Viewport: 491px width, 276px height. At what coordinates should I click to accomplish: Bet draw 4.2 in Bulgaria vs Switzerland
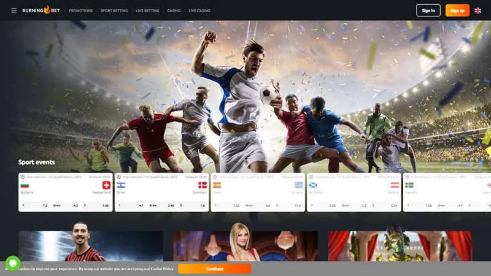point(66,205)
